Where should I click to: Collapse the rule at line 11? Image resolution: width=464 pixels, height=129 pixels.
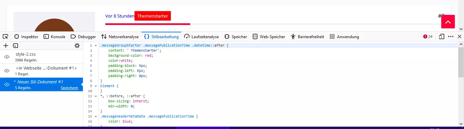point(96,96)
